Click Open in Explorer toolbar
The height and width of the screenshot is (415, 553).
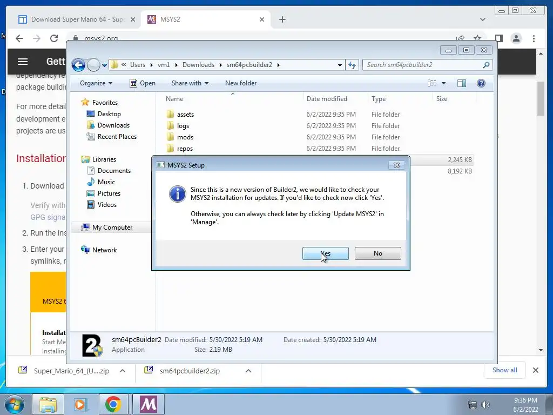click(143, 83)
